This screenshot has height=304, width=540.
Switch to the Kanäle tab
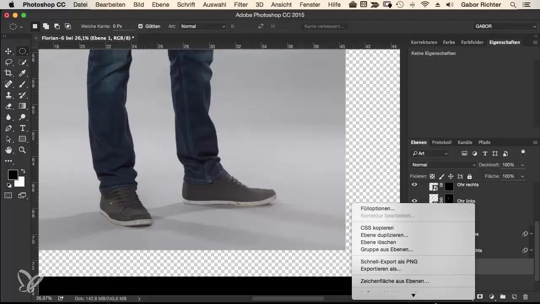tap(465, 142)
